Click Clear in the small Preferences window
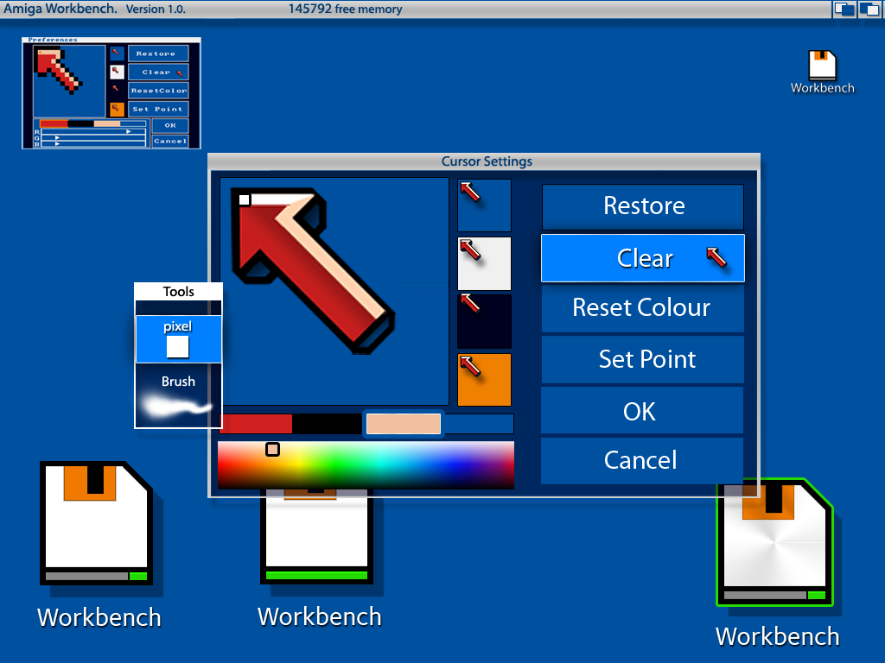The height and width of the screenshot is (663, 885). [x=158, y=73]
